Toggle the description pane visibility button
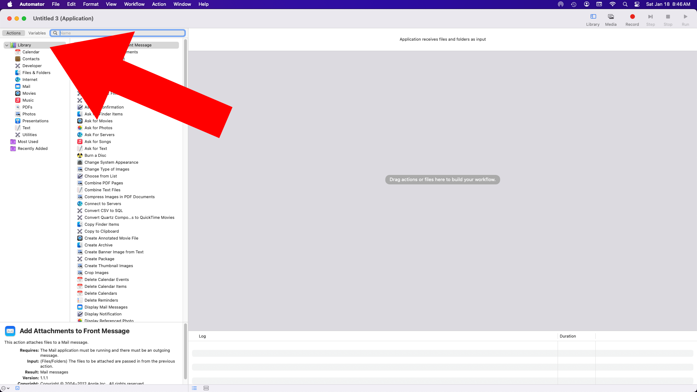Viewport: 697px width, 392px height. (17, 388)
